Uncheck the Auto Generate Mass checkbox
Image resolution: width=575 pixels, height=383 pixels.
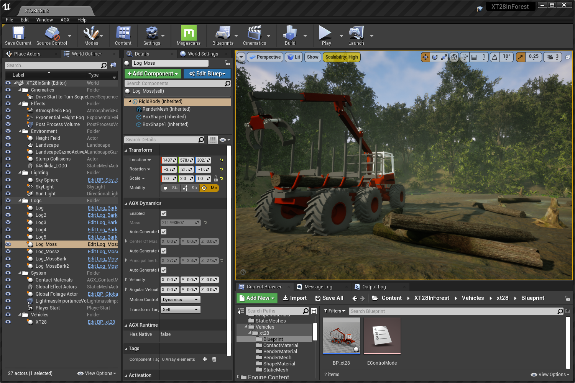pos(163,232)
